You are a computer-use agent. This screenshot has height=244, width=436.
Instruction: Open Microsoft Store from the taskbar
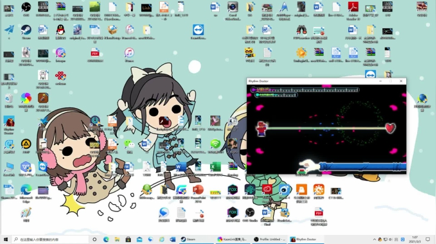tap(128, 239)
